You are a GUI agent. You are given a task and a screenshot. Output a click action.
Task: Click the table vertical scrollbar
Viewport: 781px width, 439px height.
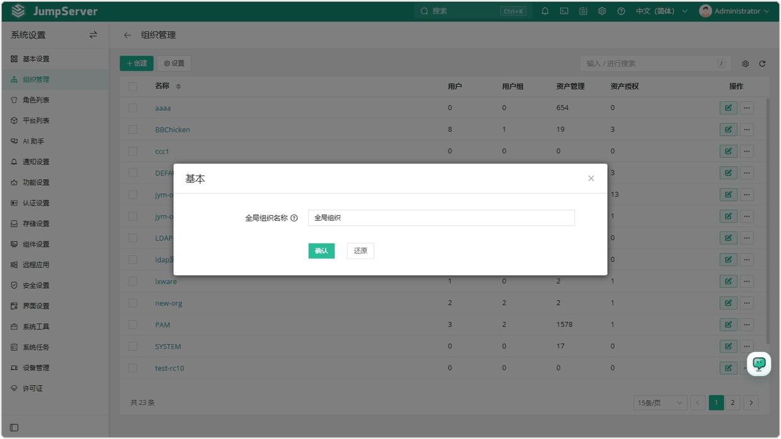(x=767, y=220)
